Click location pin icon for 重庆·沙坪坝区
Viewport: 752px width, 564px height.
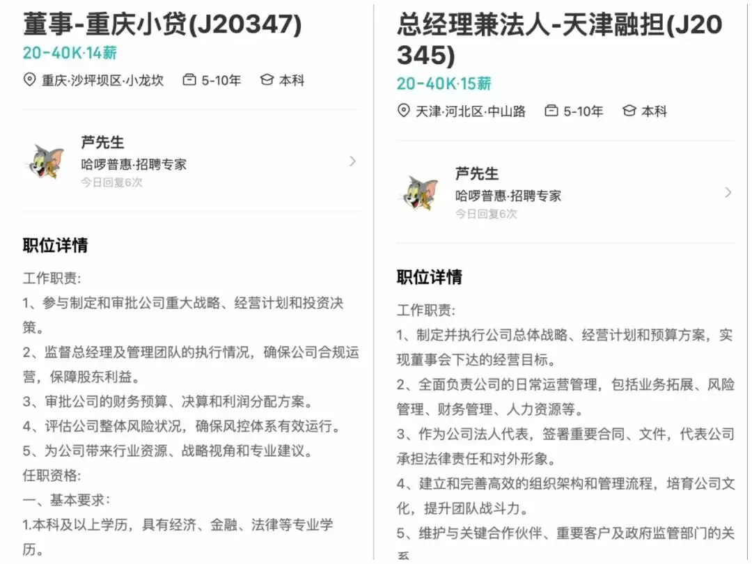click(29, 79)
